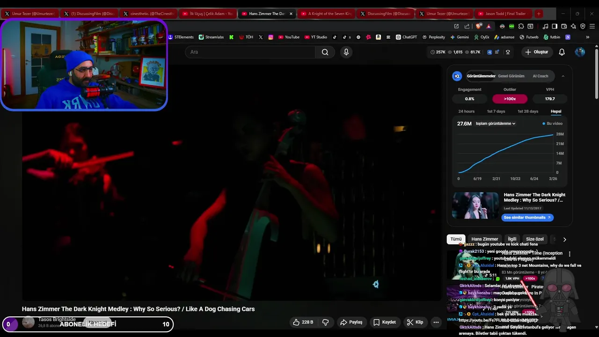
Task: Switch to İlk Uçuş Çelik Adam browser tab
Action: (x=207, y=14)
